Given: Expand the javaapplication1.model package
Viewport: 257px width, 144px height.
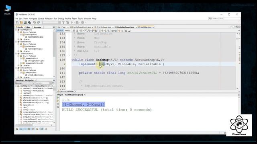Looking at the screenshot, I should click(x=21, y=63).
